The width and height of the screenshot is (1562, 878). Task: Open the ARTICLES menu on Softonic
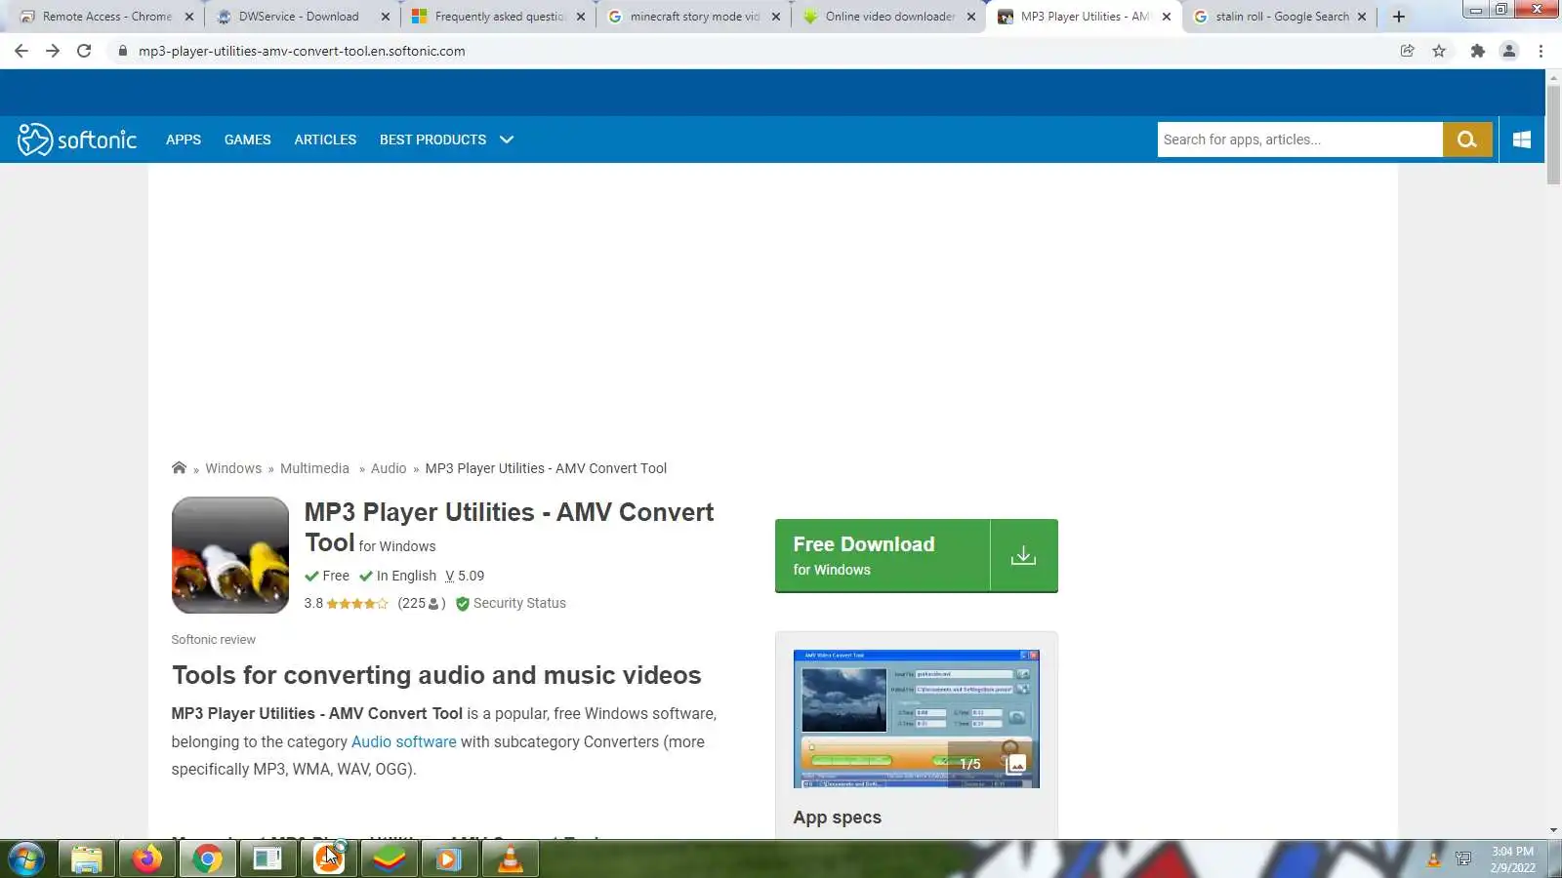tap(325, 140)
